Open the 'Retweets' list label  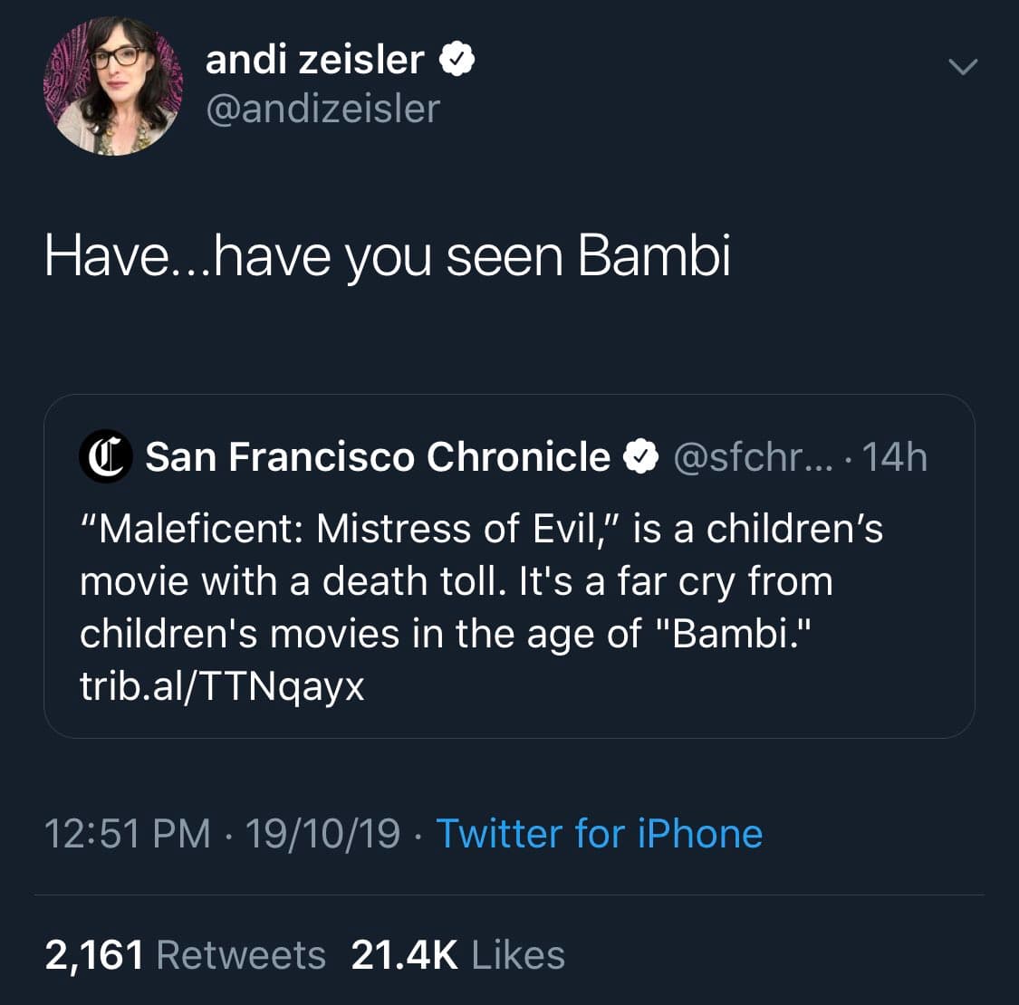click(241, 954)
